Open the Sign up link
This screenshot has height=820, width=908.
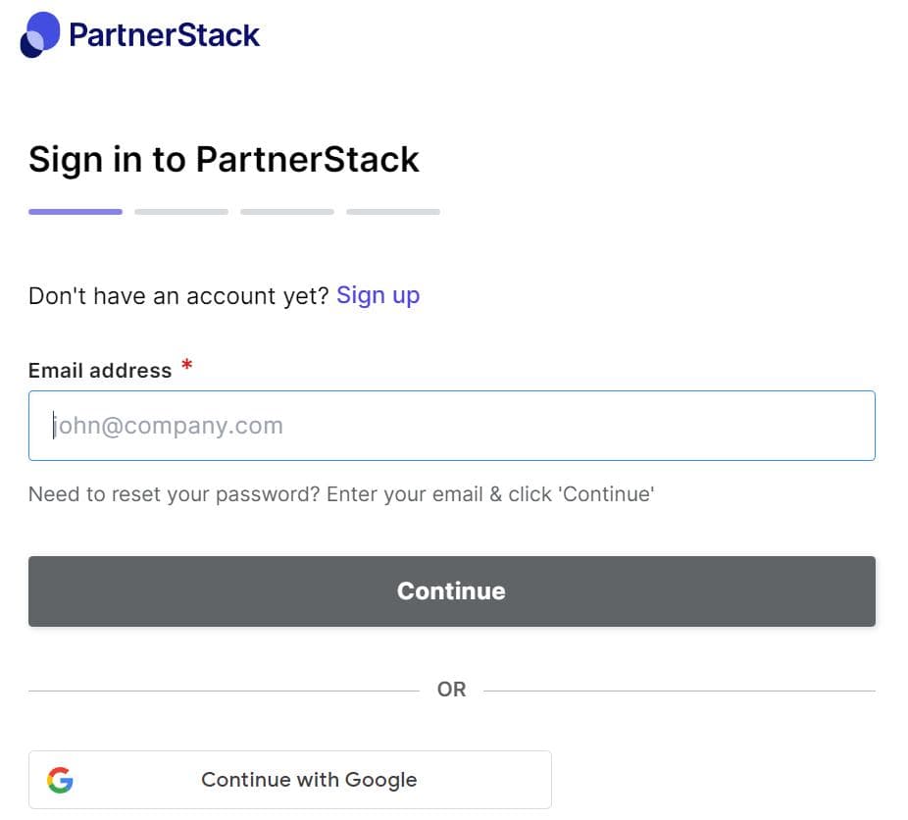coord(378,295)
